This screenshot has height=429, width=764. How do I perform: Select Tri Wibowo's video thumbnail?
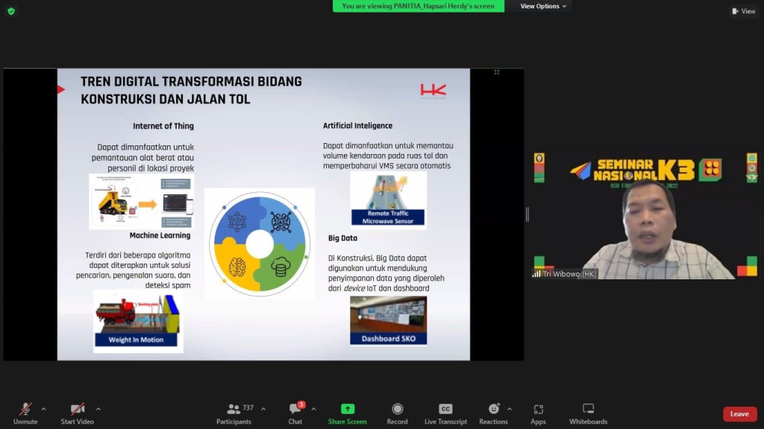click(x=645, y=216)
